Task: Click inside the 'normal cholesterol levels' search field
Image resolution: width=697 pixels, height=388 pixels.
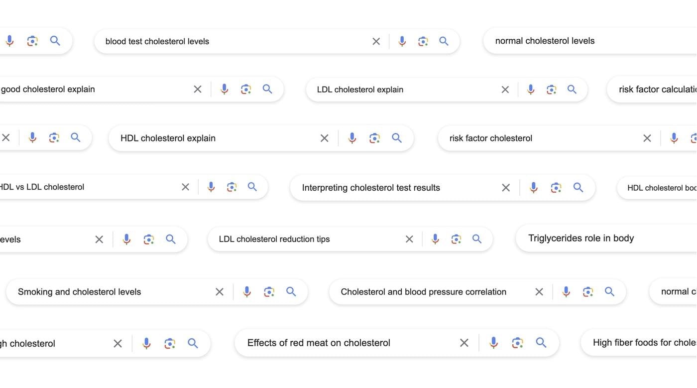Action: [x=590, y=41]
